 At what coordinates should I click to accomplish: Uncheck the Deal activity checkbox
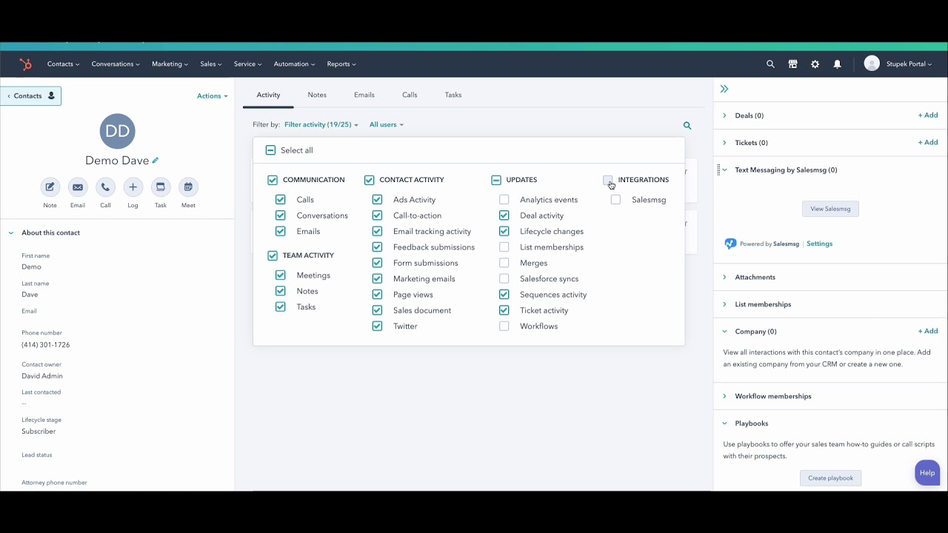coord(504,215)
